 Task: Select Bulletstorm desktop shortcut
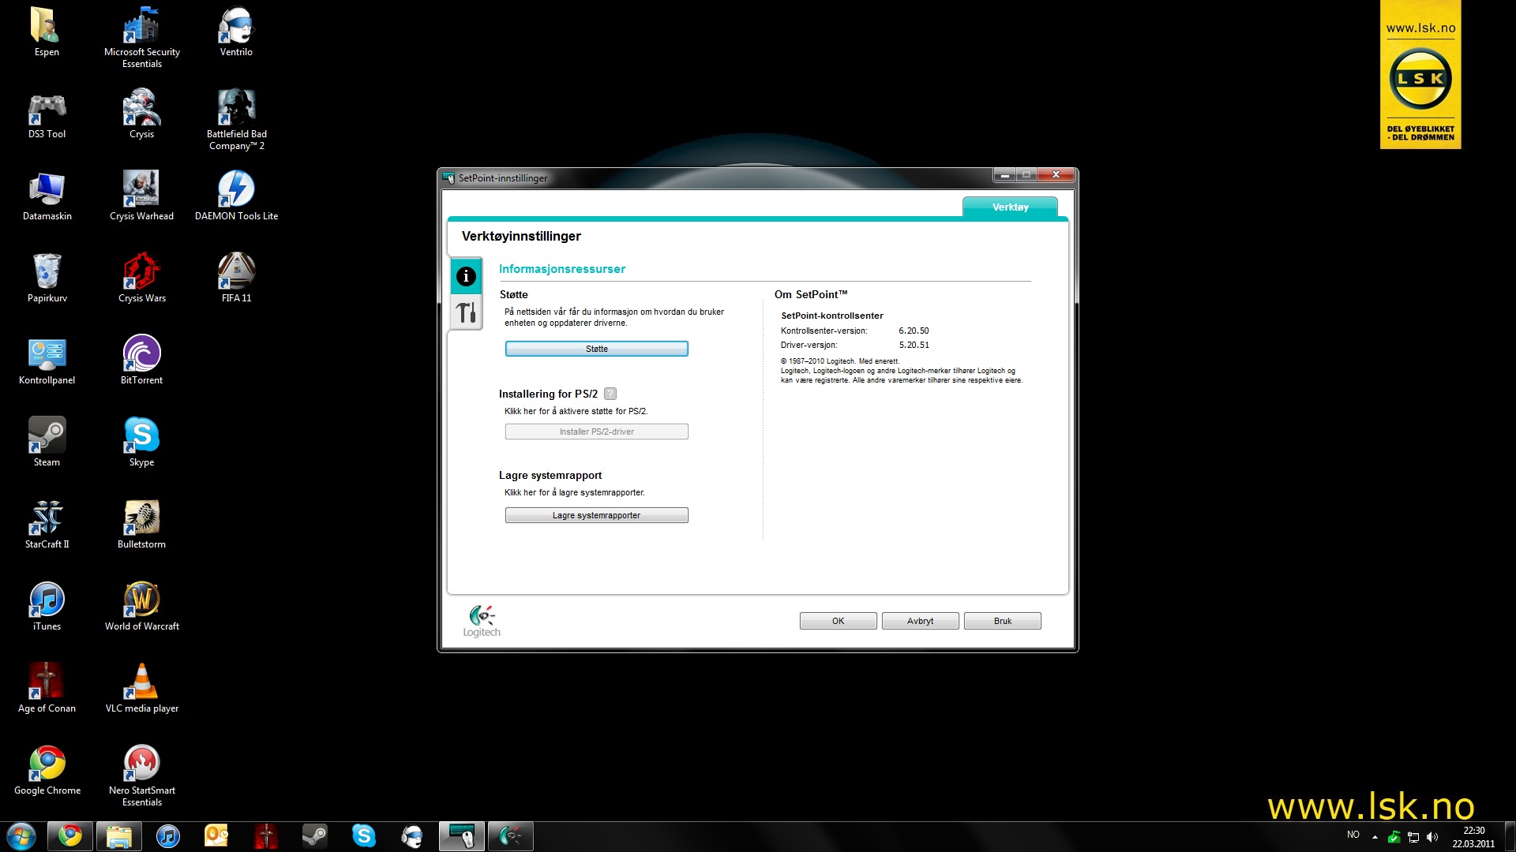pos(142,525)
